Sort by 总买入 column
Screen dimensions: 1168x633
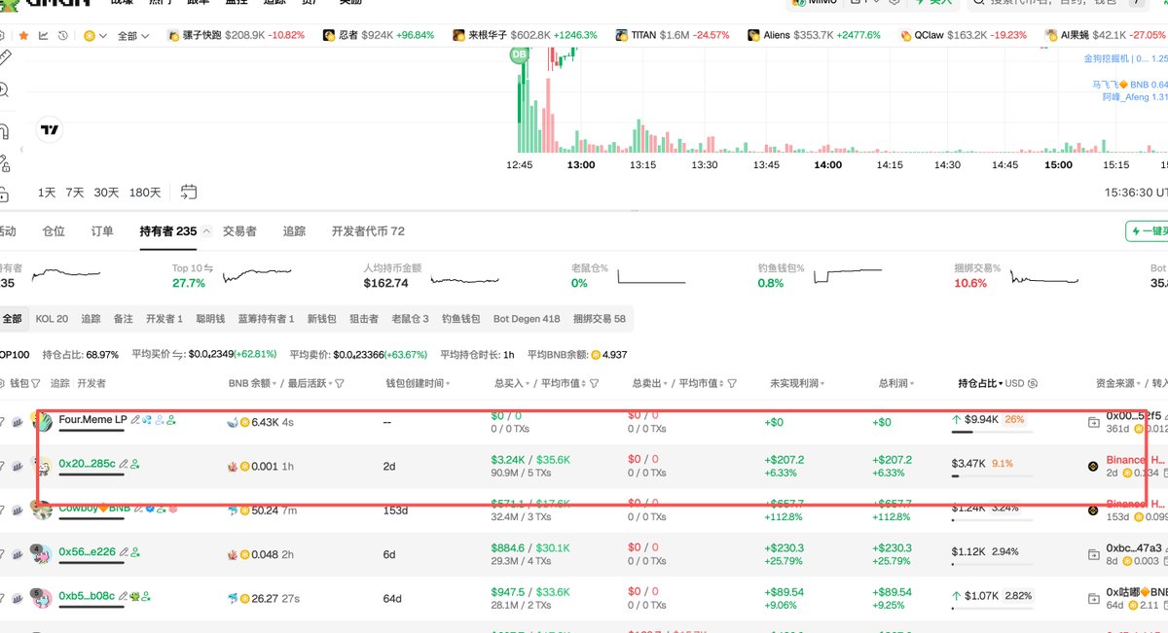[514, 384]
